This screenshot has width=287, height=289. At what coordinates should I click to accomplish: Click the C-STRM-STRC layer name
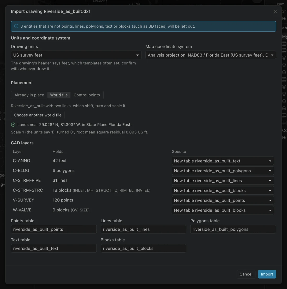coord(28,190)
